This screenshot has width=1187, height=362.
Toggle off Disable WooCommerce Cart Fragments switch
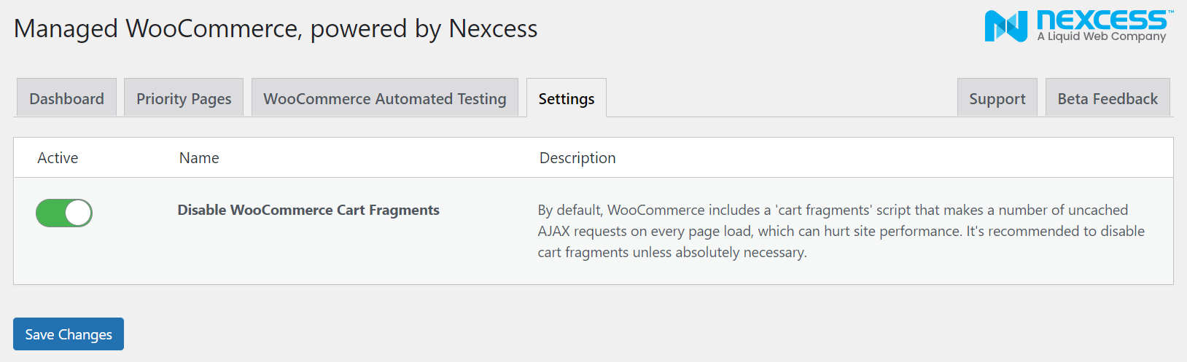pyautogui.click(x=64, y=213)
